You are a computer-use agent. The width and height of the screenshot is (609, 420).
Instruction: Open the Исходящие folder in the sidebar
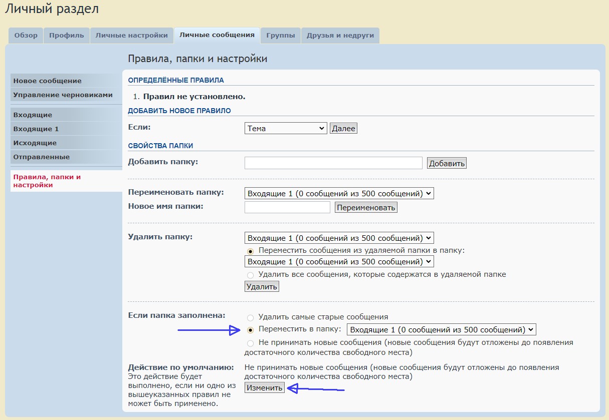point(35,143)
